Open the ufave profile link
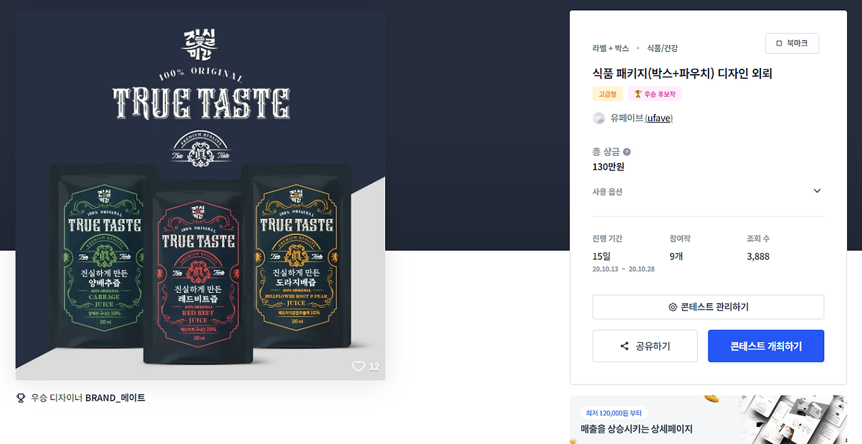This screenshot has height=444, width=862. (659, 118)
